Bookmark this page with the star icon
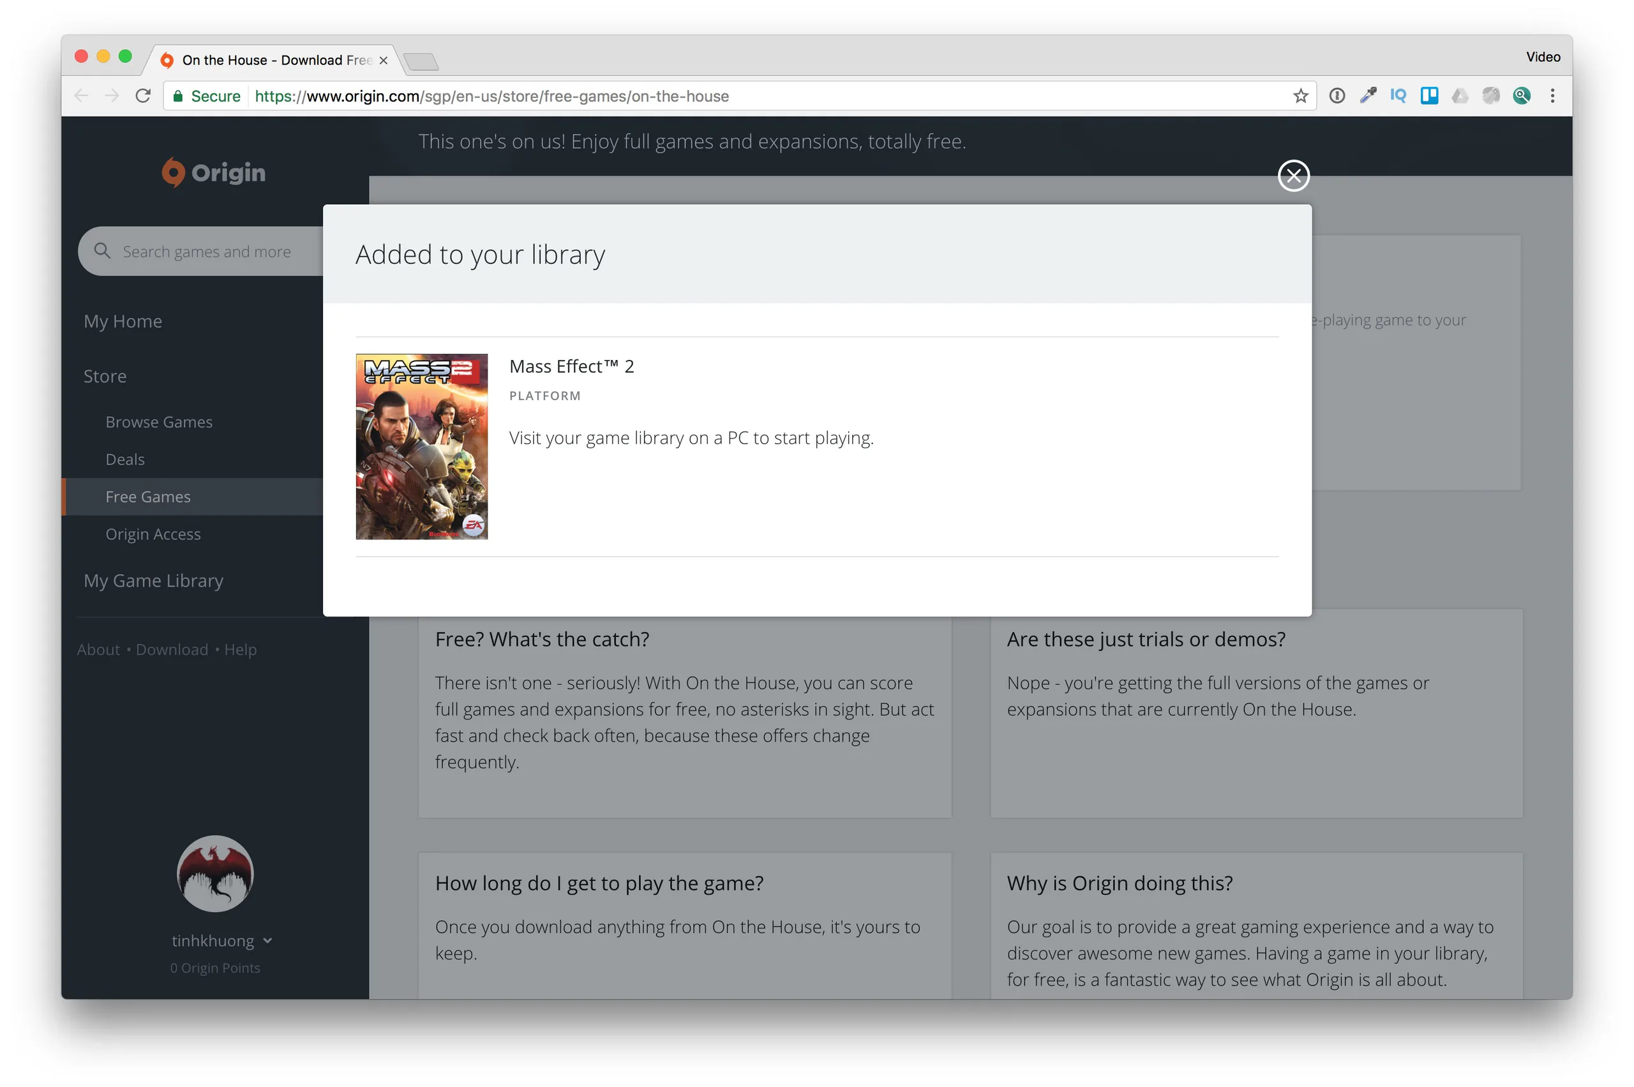 1300,96
